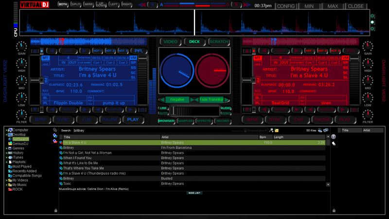This screenshot has height=219, width=389.
Task: Adjust the left deck LOW EQ knob
Action: (21, 98)
